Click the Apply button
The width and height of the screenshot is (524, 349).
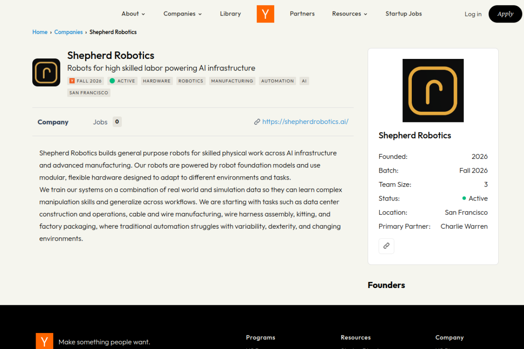(505, 14)
